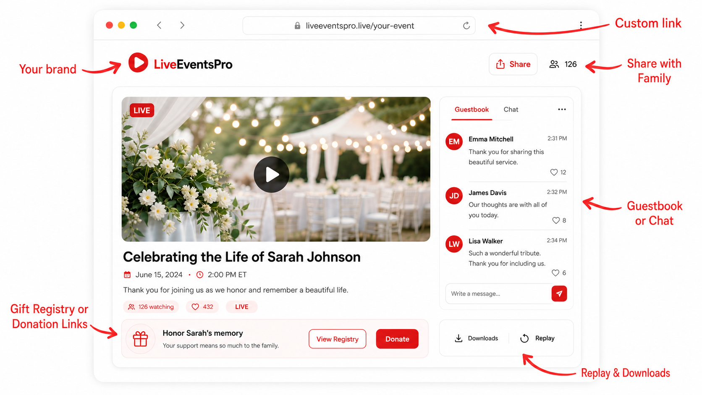Click the Replay button
Image resolution: width=702 pixels, height=395 pixels.
tap(537, 338)
